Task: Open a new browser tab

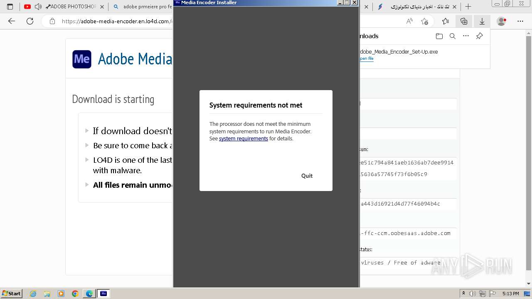Action: pyautogui.click(x=468, y=7)
